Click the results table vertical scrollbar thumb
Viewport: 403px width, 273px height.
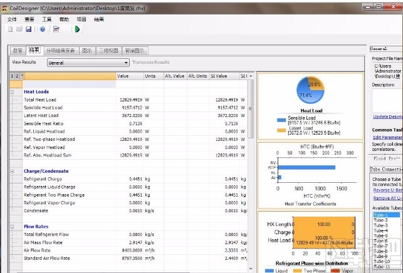tap(251, 109)
